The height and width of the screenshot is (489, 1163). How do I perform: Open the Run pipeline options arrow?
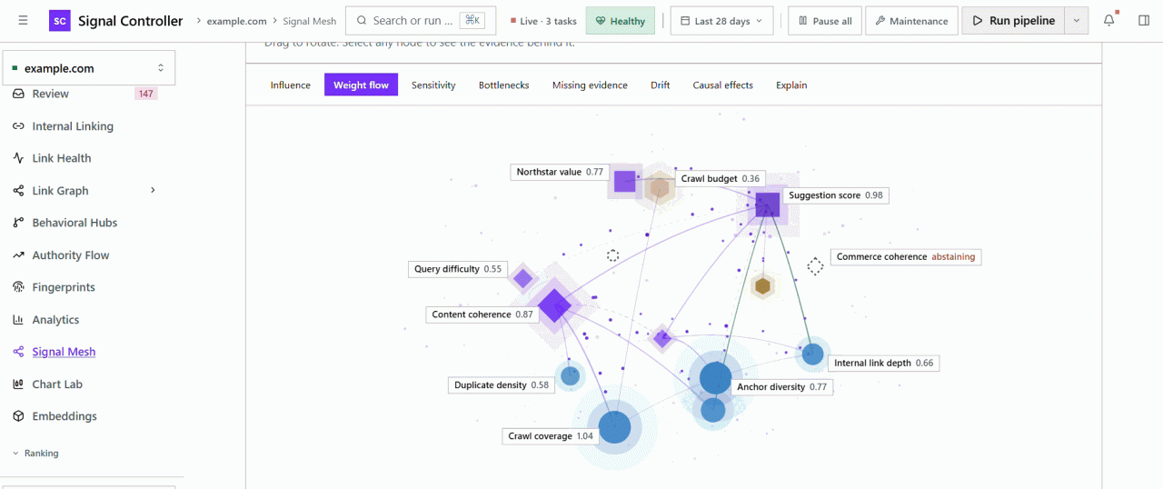[1077, 21]
